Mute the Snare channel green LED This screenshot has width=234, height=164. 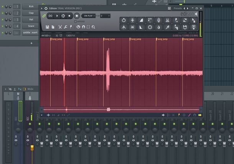click(3, 26)
